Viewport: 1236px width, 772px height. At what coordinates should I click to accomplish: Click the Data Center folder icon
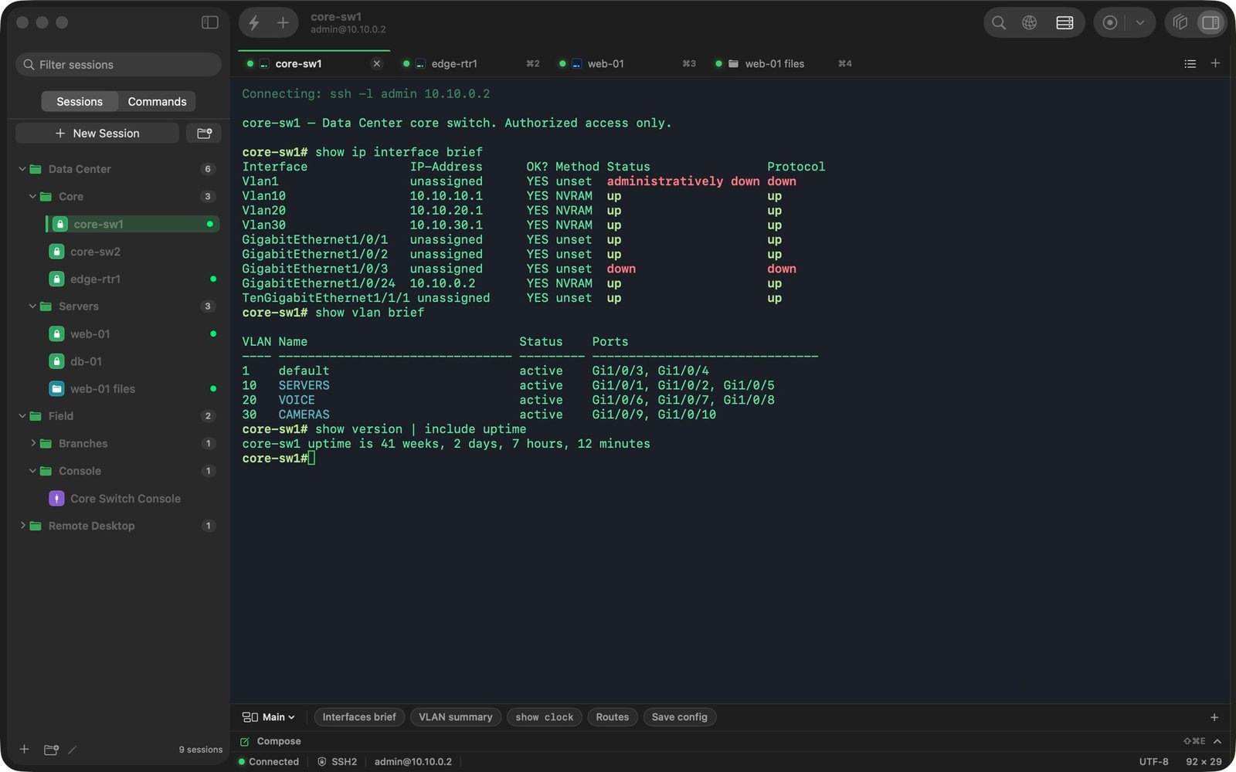pyautogui.click(x=36, y=169)
